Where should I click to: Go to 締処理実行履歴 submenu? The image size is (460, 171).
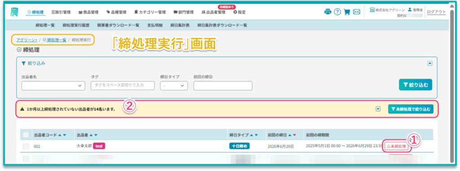pyautogui.click(x=76, y=25)
